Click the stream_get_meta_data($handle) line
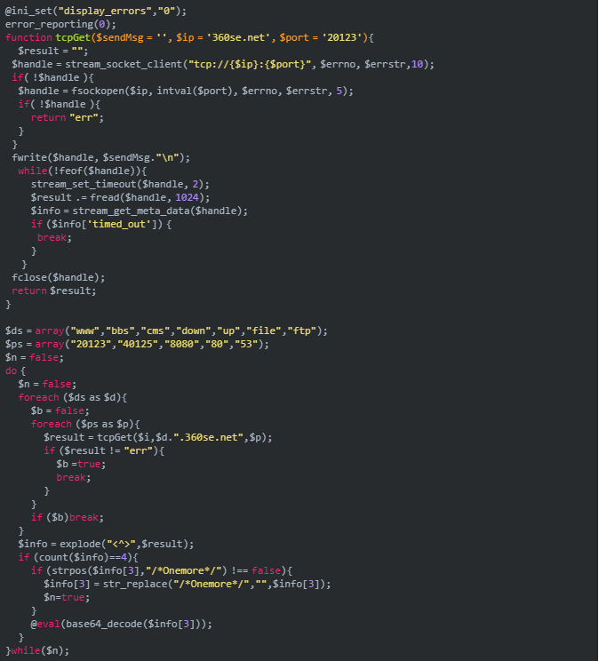The height and width of the screenshot is (661, 599). tap(140, 211)
